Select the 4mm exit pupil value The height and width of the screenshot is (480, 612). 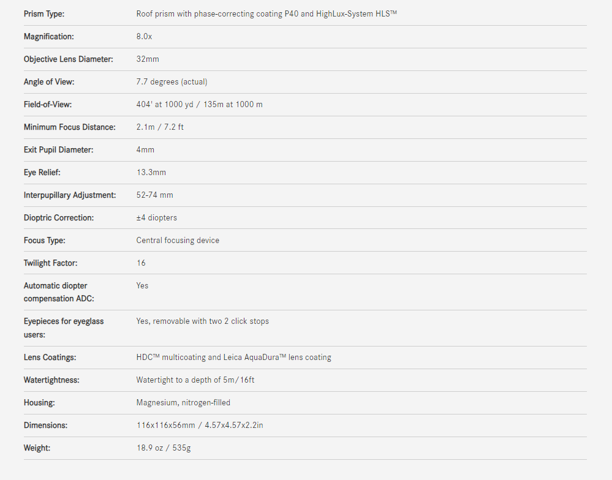point(145,149)
